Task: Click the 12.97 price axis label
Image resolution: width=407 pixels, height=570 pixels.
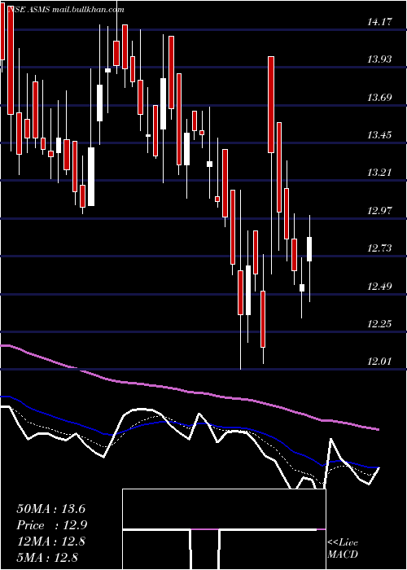Action: (379, 211)
